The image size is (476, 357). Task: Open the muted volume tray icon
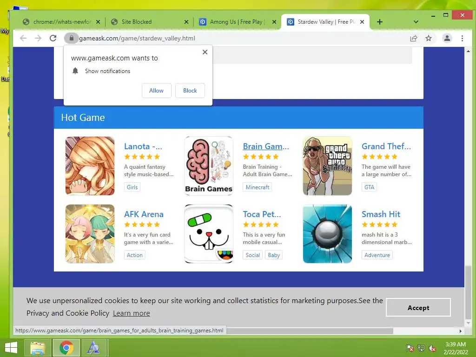point(432,348)
